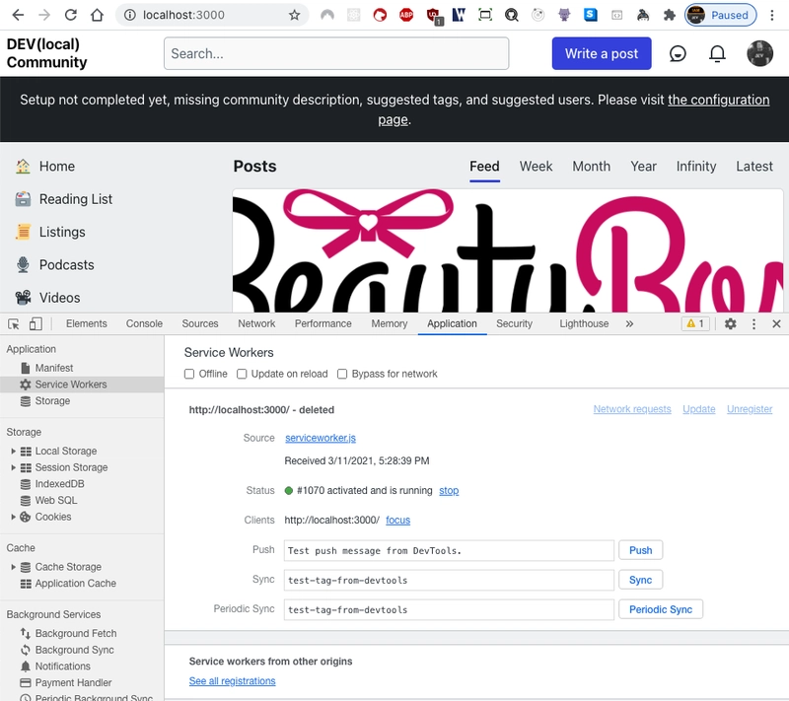Viewport: 789px width, 701px height.
Task: Switch to the Network tab
Action: click(256, 323)
